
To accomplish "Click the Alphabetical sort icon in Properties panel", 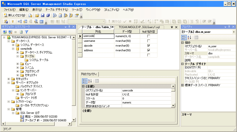I will point(189,37).
